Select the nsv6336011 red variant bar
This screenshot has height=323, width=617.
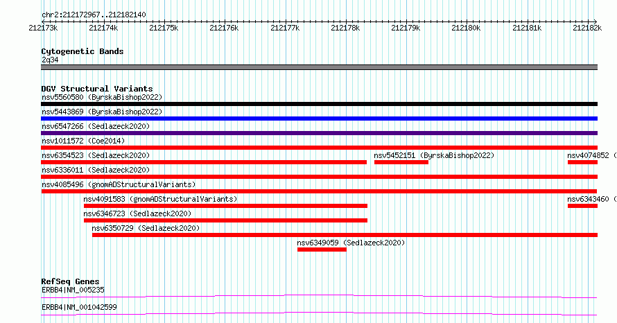319,177
